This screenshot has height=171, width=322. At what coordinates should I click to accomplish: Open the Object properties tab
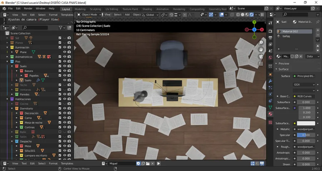[x=270, y=74]
